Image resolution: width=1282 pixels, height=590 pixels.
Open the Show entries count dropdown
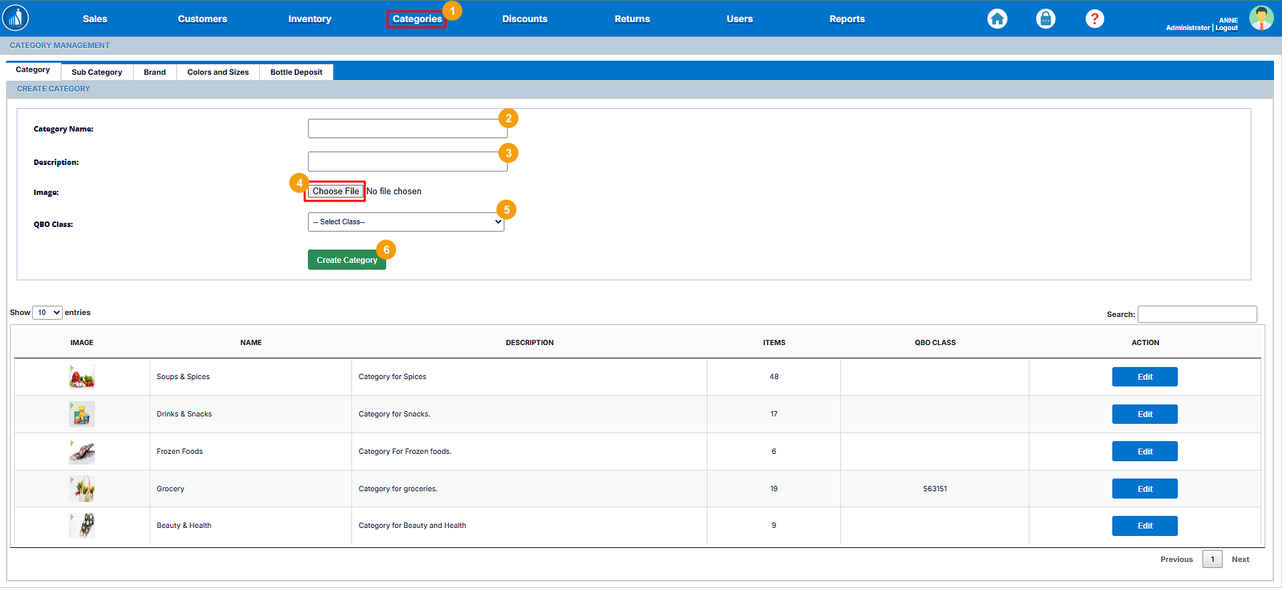[47, 312]
